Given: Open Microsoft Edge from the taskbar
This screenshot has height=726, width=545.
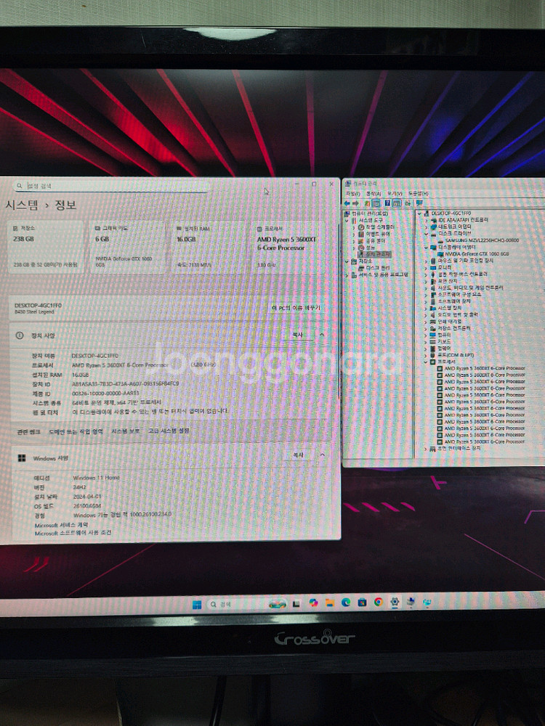Looking at the screenshot, I should click(x=346, y=603).
